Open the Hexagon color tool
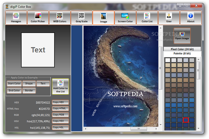 [16, 18]
